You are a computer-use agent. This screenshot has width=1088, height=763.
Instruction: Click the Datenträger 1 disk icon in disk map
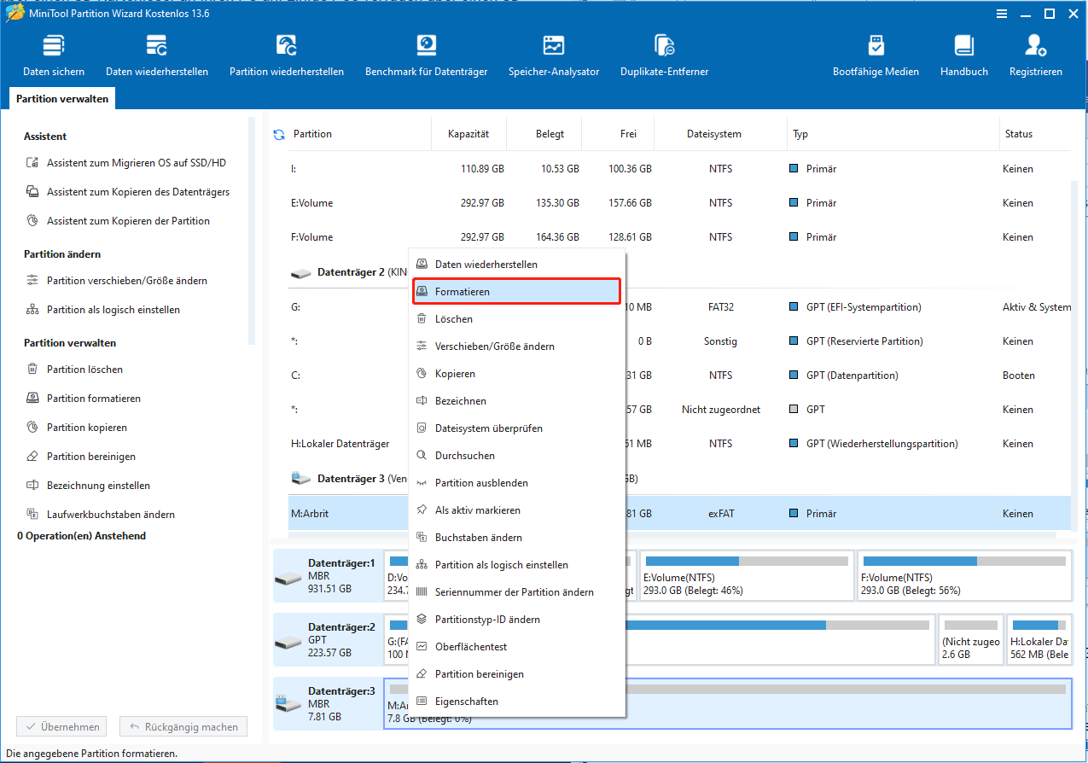click(x=288, y=577)
